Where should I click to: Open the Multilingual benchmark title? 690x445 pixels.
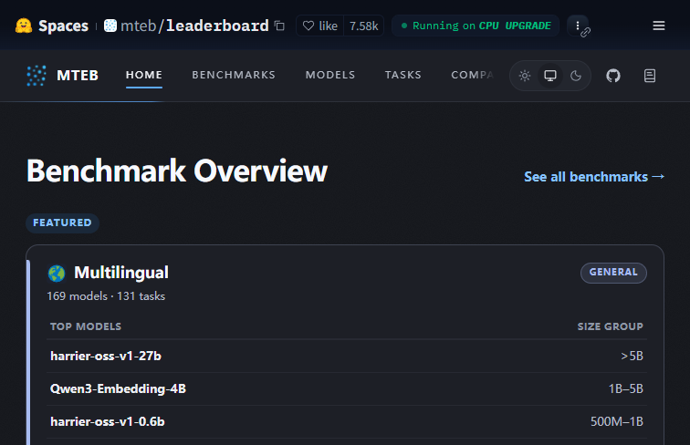pyautogui.click(x=121, y=273)
